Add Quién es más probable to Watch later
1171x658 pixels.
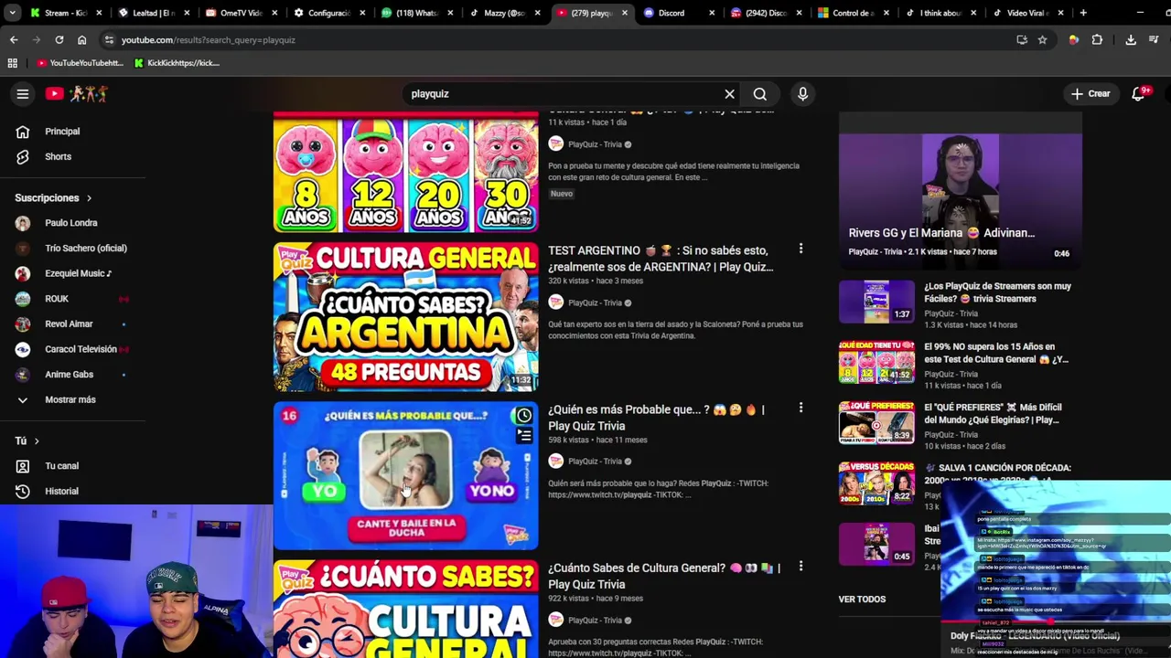(524, 416)
